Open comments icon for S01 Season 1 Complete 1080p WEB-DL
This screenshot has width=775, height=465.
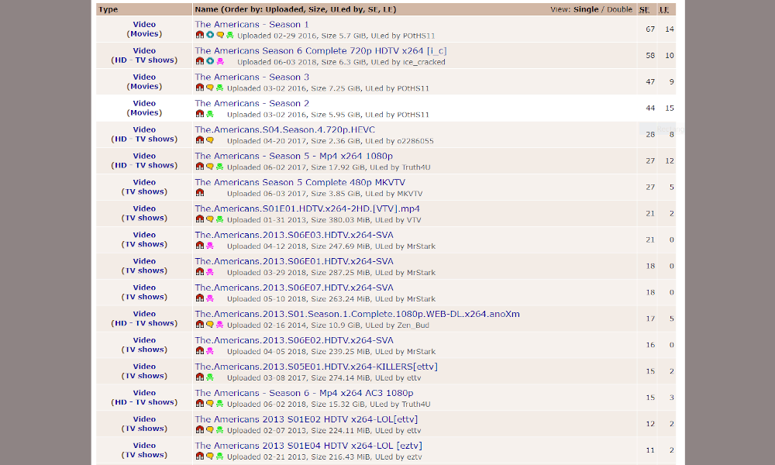[x=210, y=324]
